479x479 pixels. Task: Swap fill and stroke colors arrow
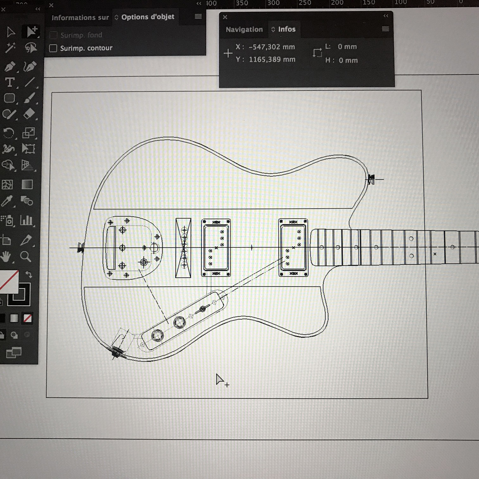[x=29, y=274]
